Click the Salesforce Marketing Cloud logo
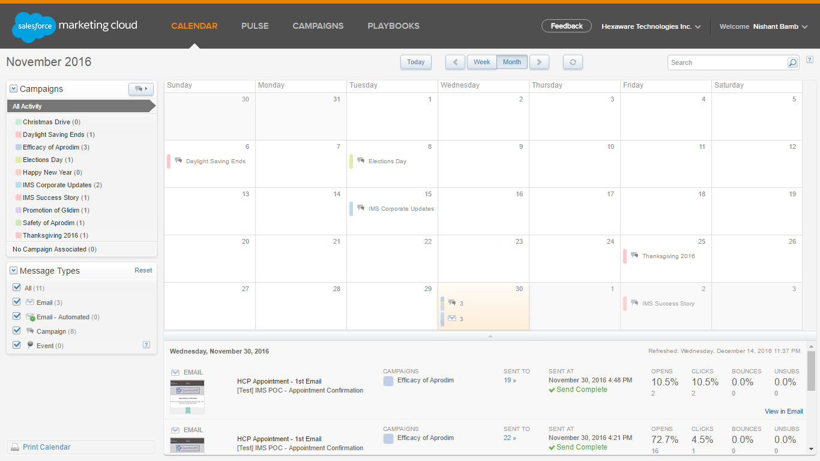This screenshot has height=461, width=820. 75,26
